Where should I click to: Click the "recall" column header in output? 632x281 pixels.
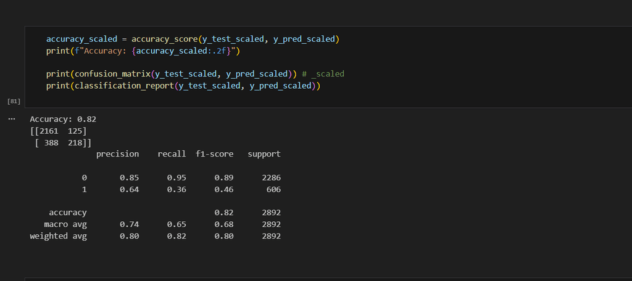pos(172,154)
